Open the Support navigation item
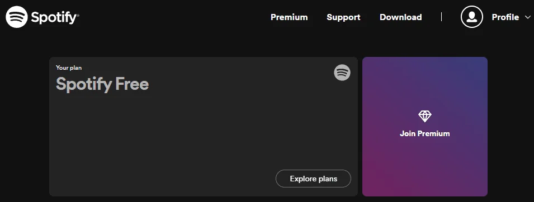534x202 pixels. [x=343, y=17]
